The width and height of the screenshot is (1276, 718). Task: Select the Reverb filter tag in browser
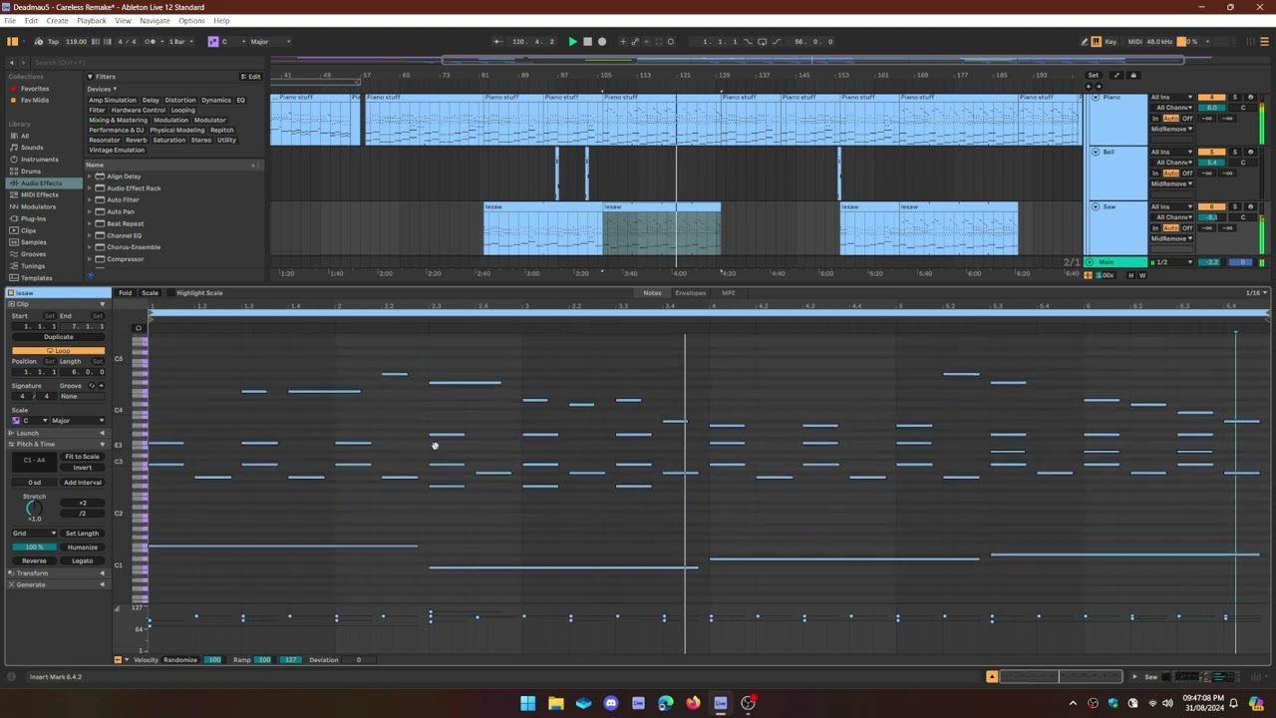point(136,141)
